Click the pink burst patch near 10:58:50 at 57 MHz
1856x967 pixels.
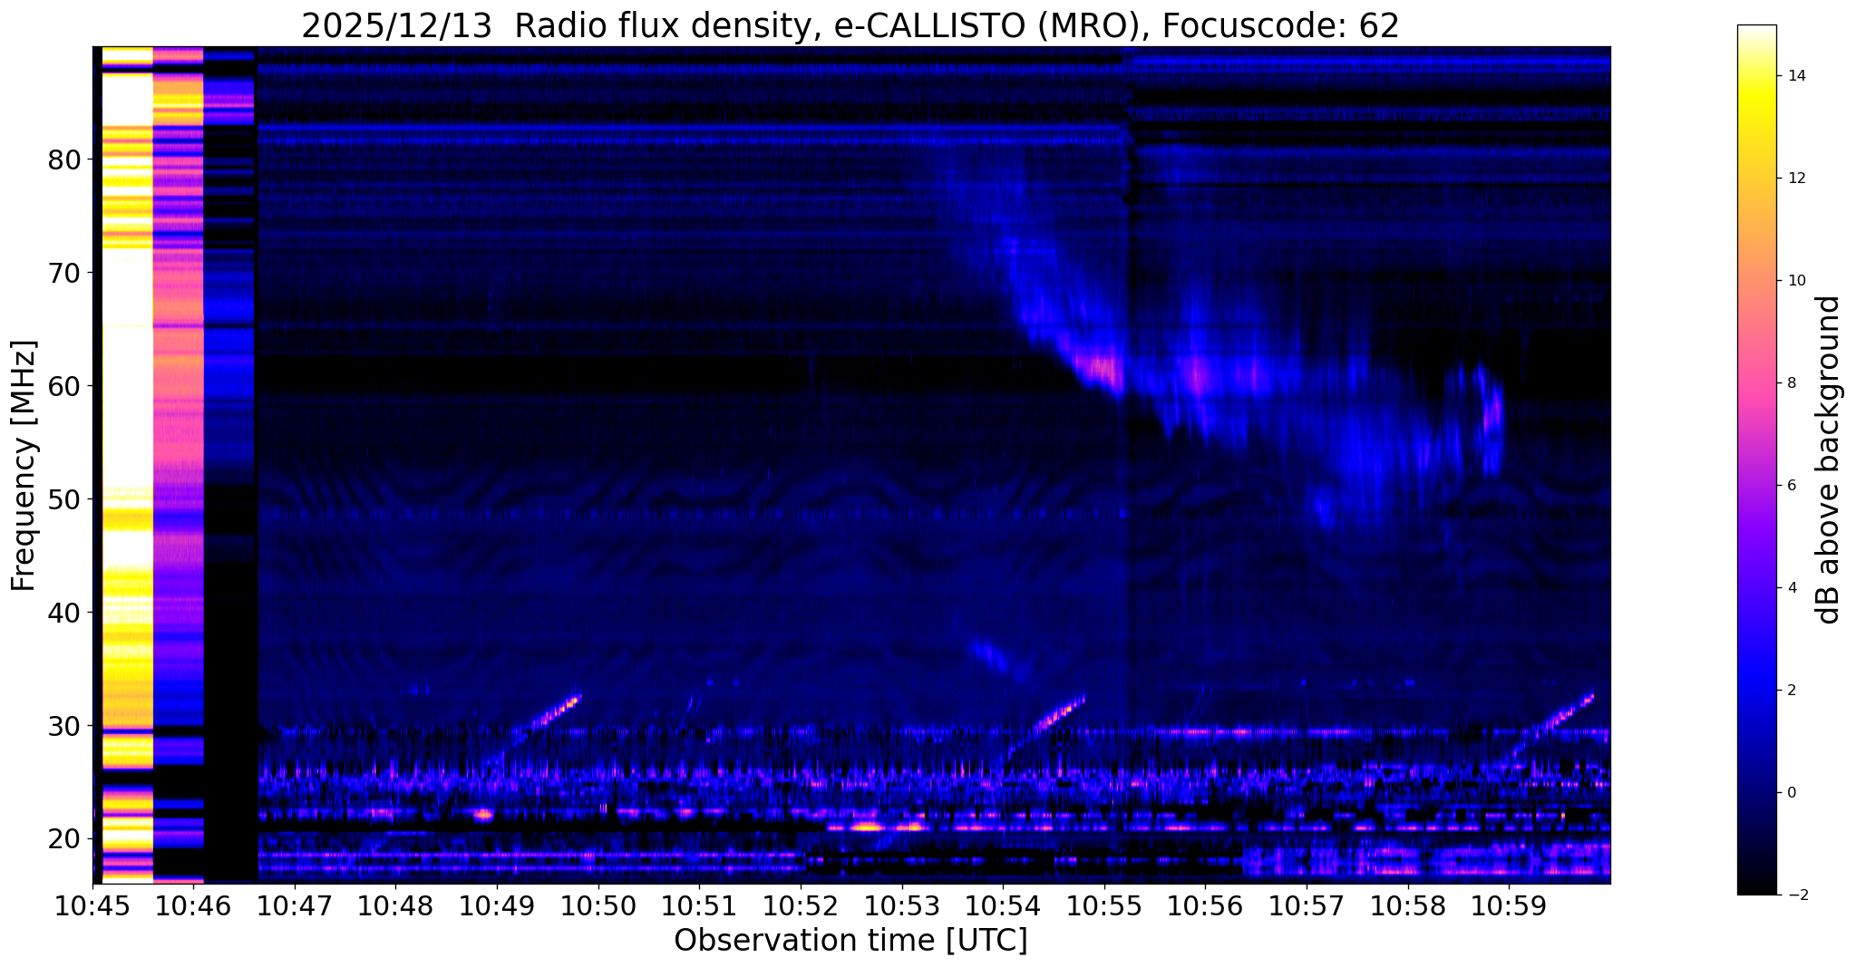click(x=1492, y=413)
